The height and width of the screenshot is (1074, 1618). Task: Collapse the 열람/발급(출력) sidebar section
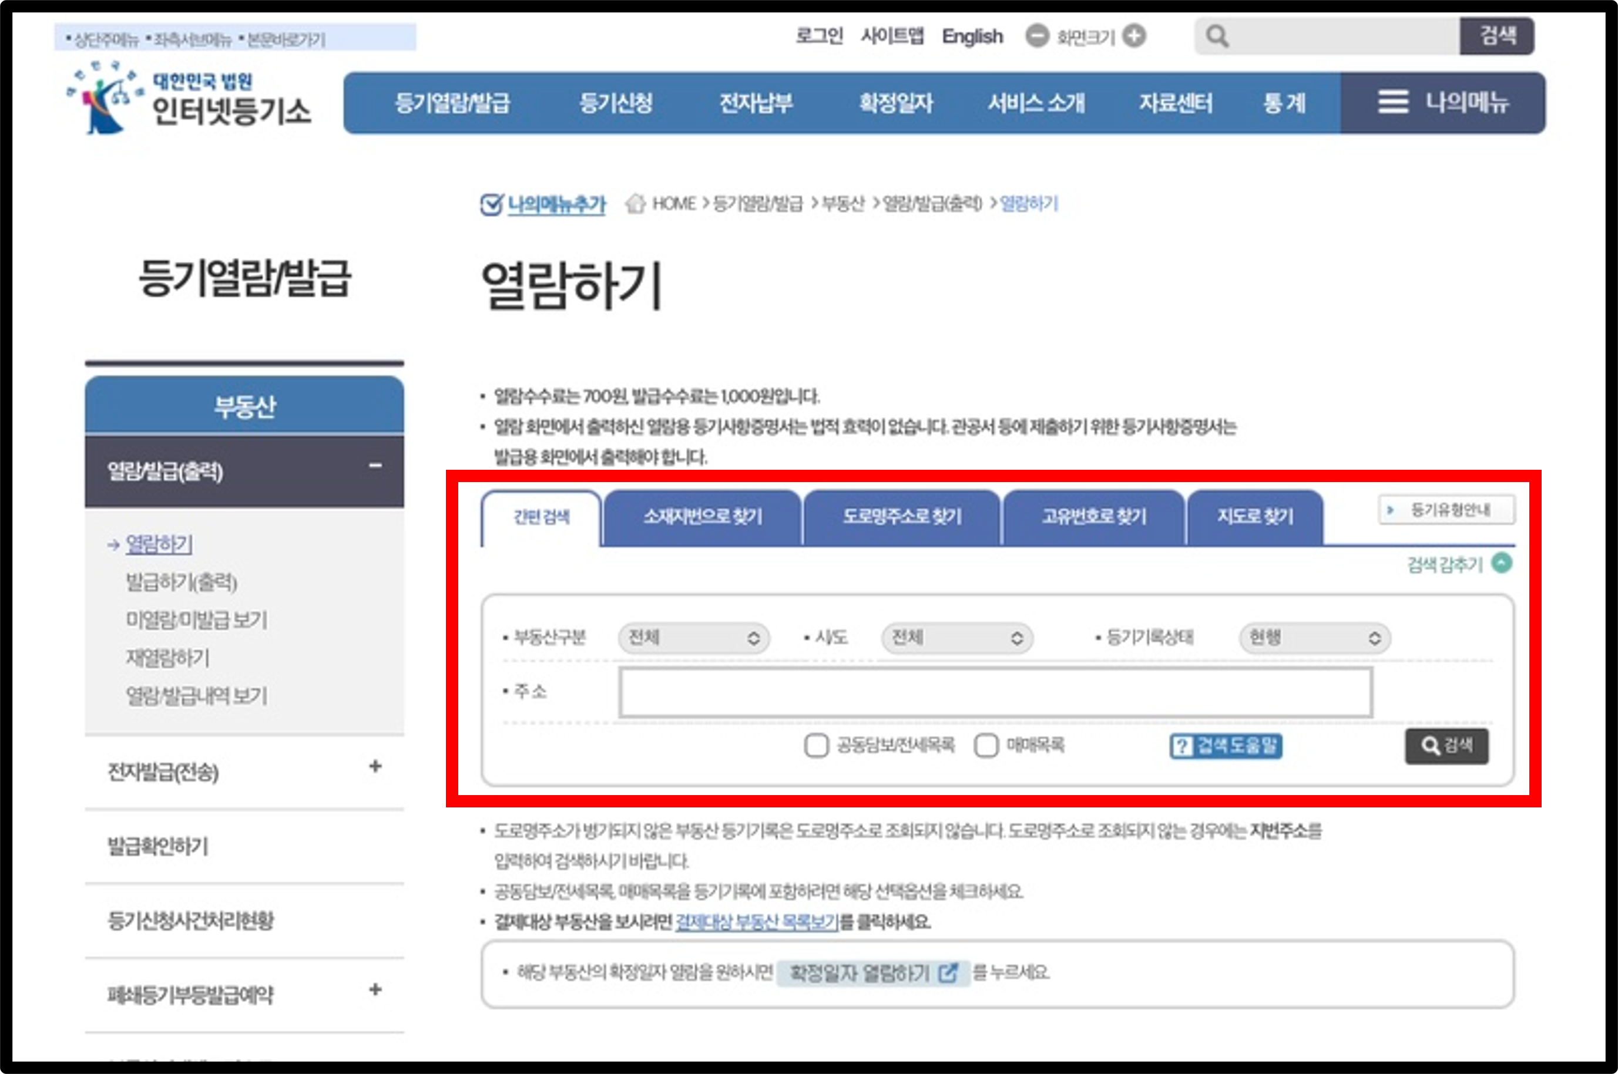click(x=375, y=466)
